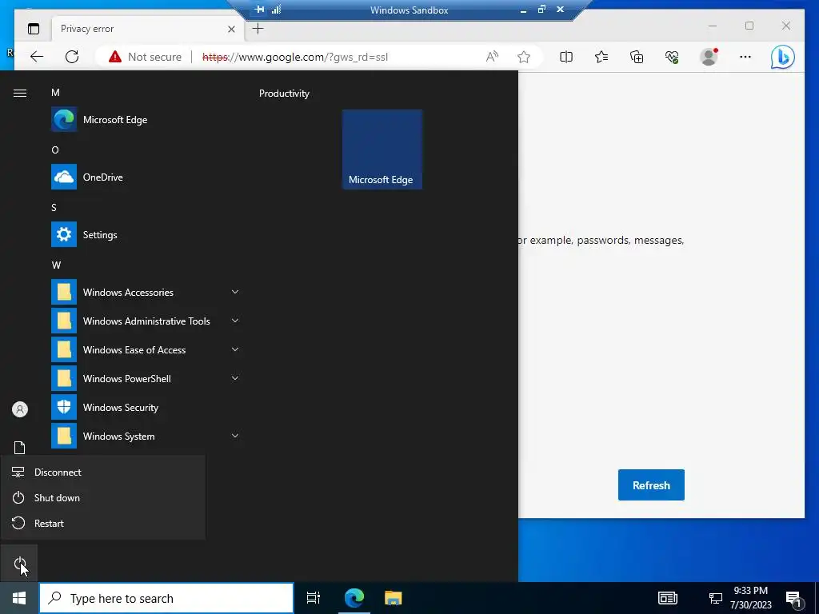
Task: Click the Read aloud icon in address bar
Action: pos(492,57)
